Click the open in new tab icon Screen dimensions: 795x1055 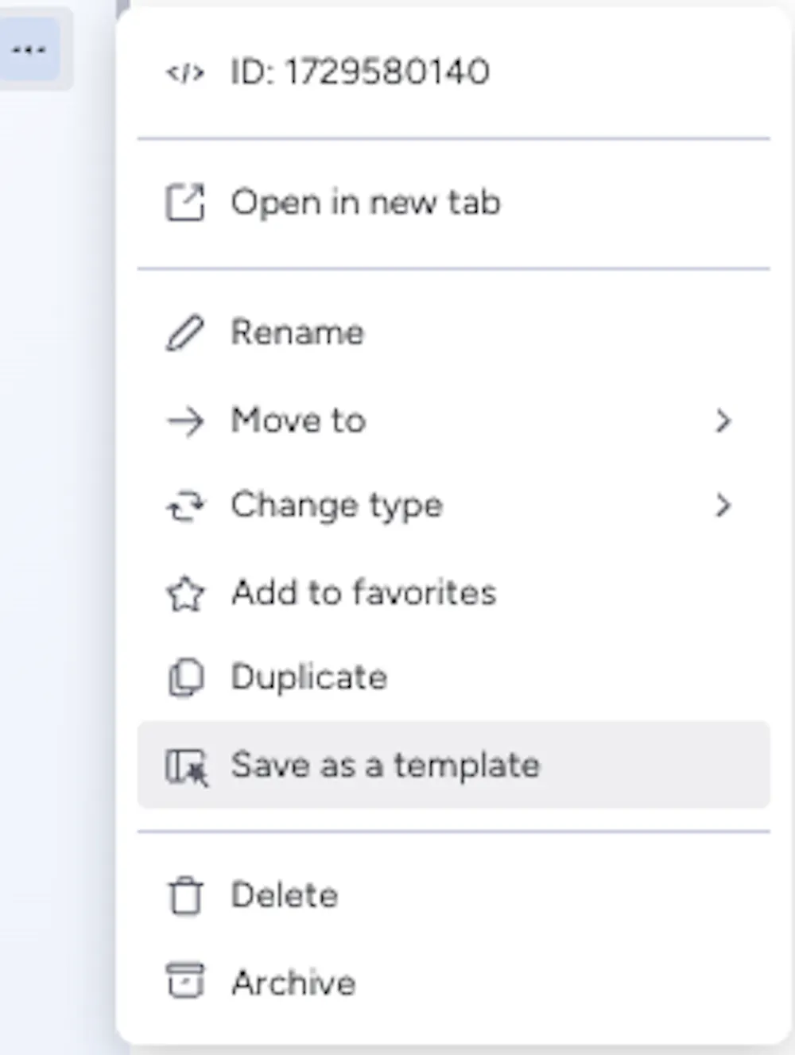(184, 203)
